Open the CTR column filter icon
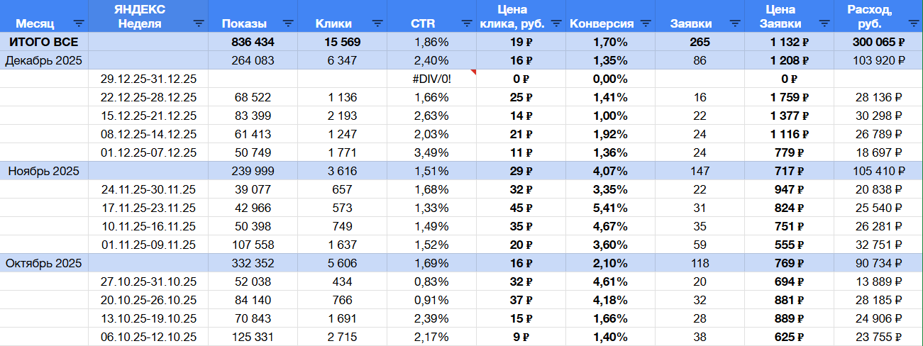This screenshot has width=923, height=346. 466,23
